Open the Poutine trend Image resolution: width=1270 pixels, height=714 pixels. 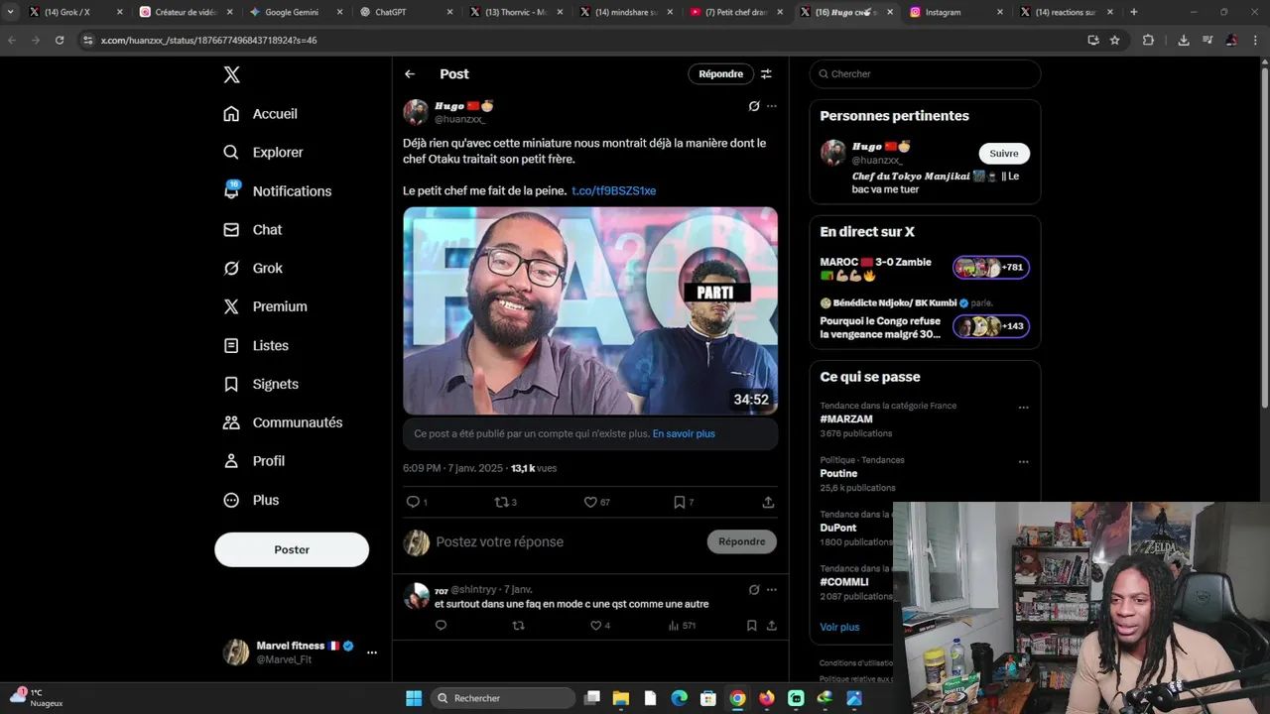click(x=838, y=474)
